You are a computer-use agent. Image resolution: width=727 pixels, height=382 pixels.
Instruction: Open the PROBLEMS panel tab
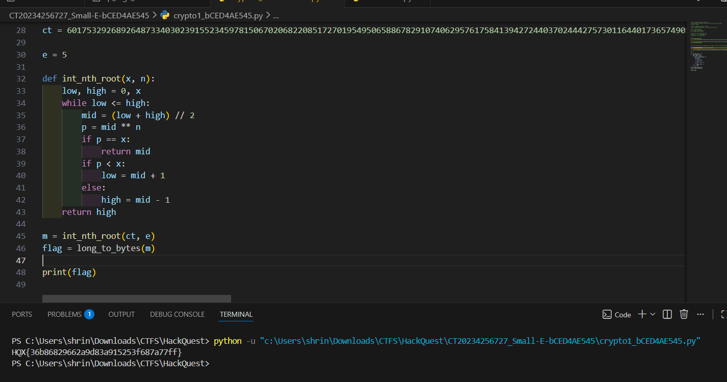tap(64, 314)
